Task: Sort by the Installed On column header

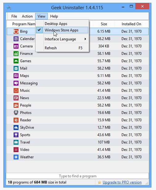Action: 131,24
